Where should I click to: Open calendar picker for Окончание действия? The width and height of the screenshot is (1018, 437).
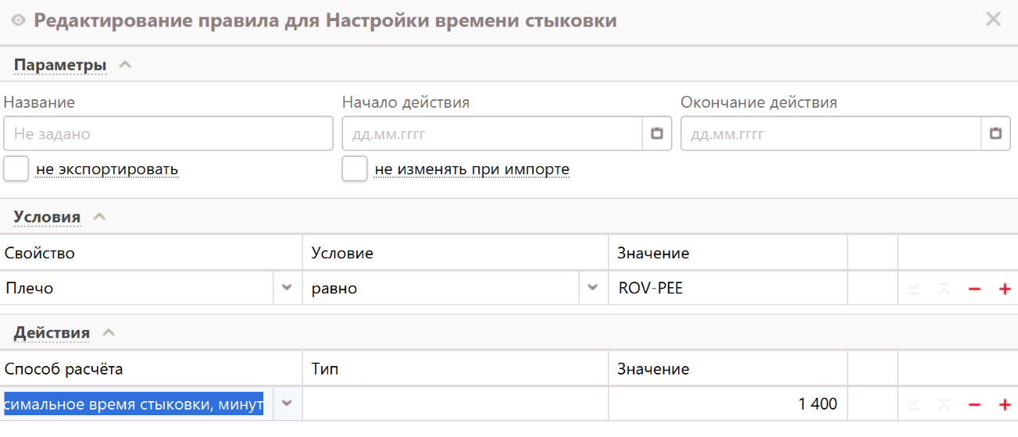tap(995, 133)
